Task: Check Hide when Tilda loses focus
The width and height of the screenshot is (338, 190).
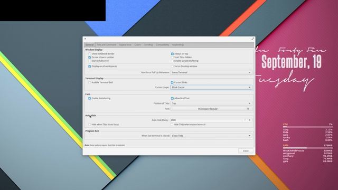Action: tap(89, 125)
